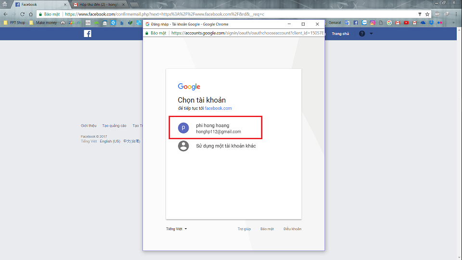View popup Bảo mật site security info

(155, 33)
